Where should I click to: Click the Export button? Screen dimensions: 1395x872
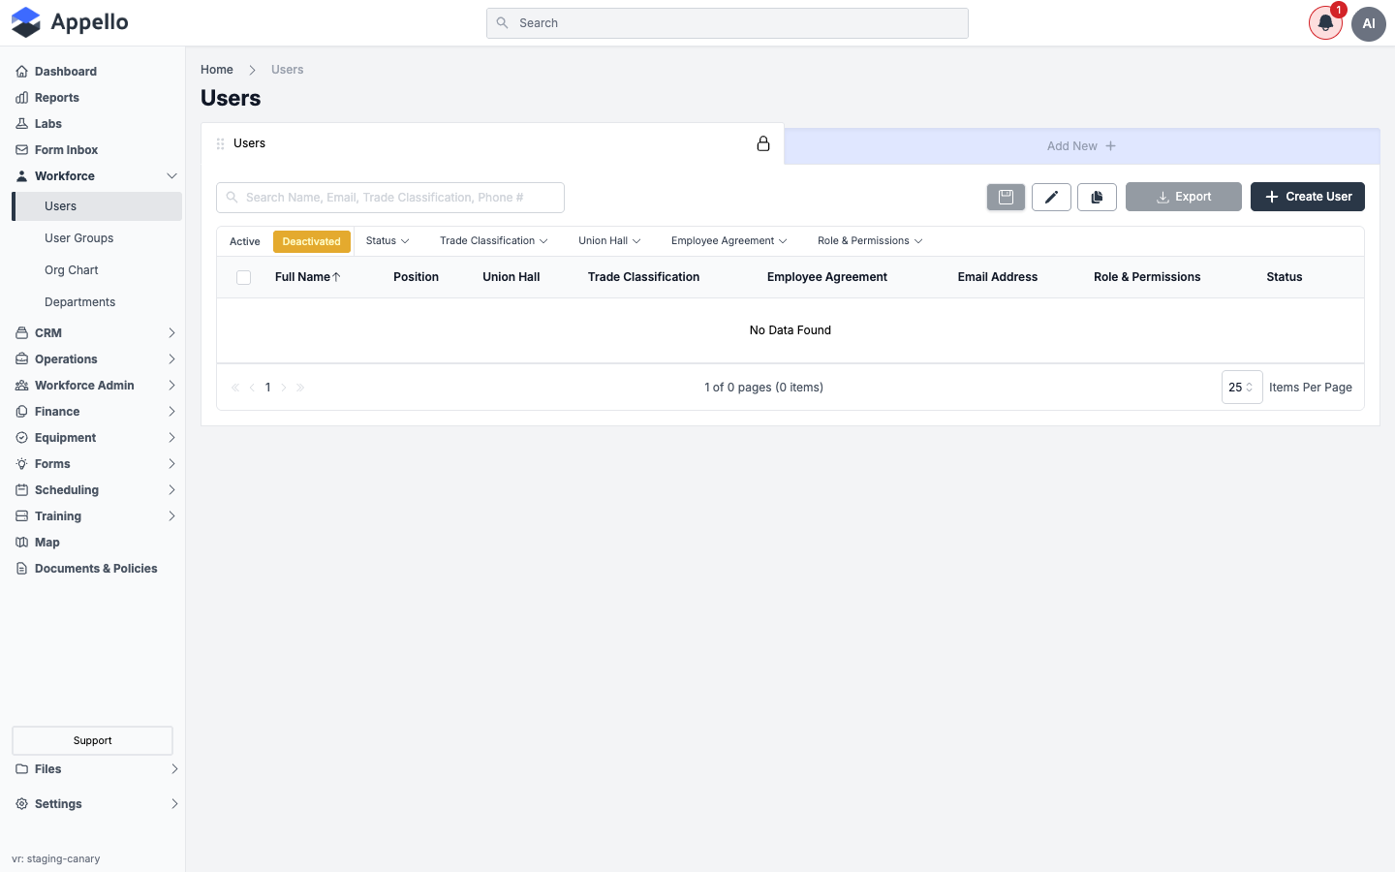click(x=1184, y=197)
